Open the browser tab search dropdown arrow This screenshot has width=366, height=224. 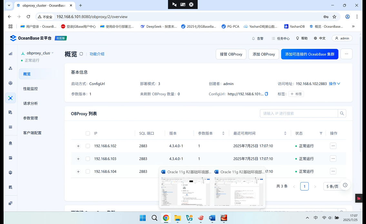[x=9, y=5]
